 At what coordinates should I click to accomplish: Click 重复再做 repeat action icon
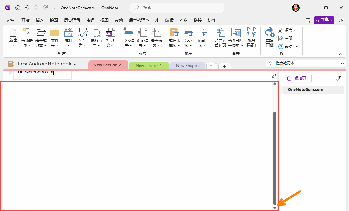270,32
